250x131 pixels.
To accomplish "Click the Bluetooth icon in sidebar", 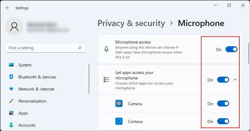I will click(11, 77).
